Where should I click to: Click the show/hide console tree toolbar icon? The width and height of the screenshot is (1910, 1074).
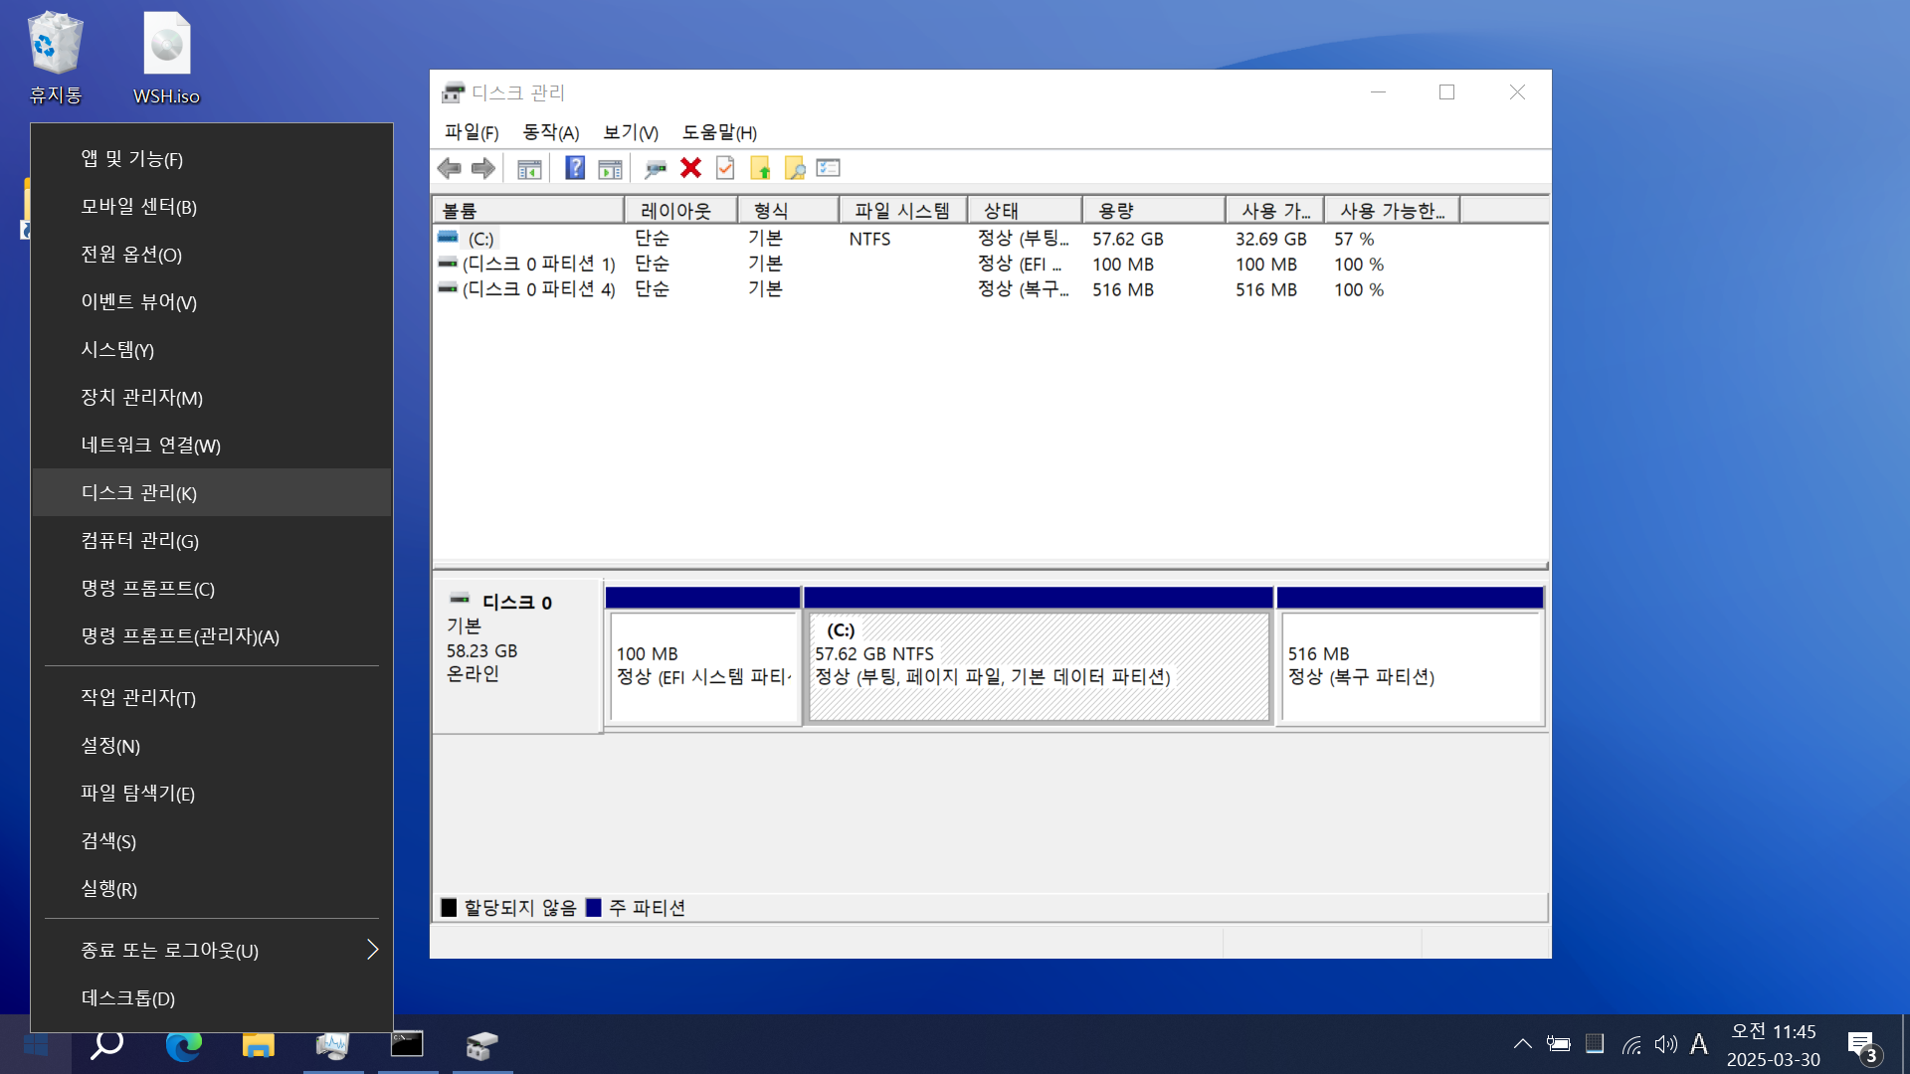point(529,168)
